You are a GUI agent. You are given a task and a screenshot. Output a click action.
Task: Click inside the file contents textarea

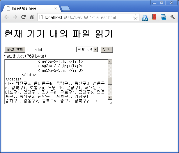56,82
